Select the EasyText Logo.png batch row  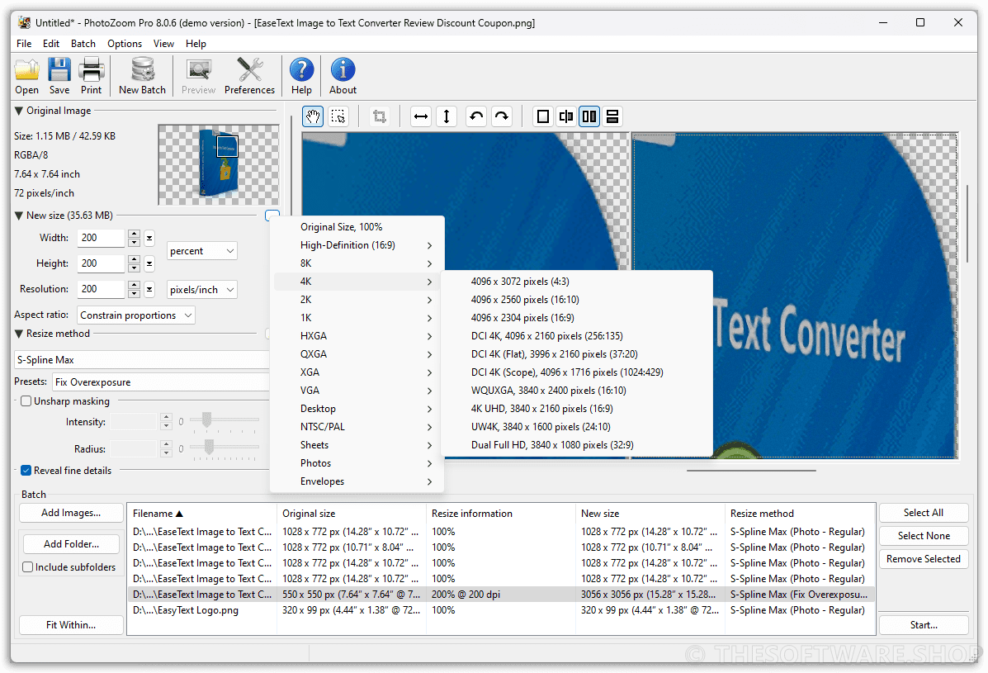click(x=501, y=610)
